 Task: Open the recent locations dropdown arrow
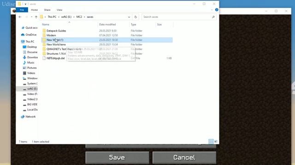31,17
